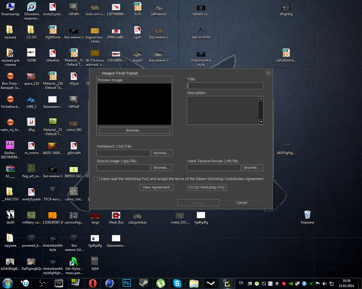Image resolution: width=362 pixels, height=289 pixels.
Task: Click the Workbench file path field
Action: pos(123,153)
